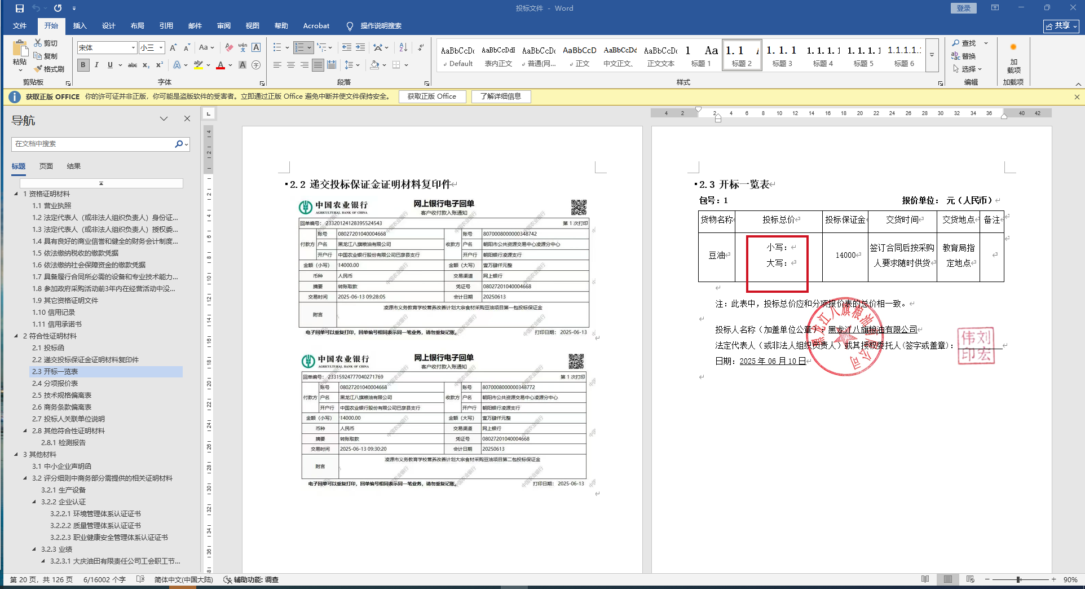Viewport: 1085px width, 589px height.
Task: Show or hide paragraph marks
Action: pyautogui.click(x=421, y=47)
